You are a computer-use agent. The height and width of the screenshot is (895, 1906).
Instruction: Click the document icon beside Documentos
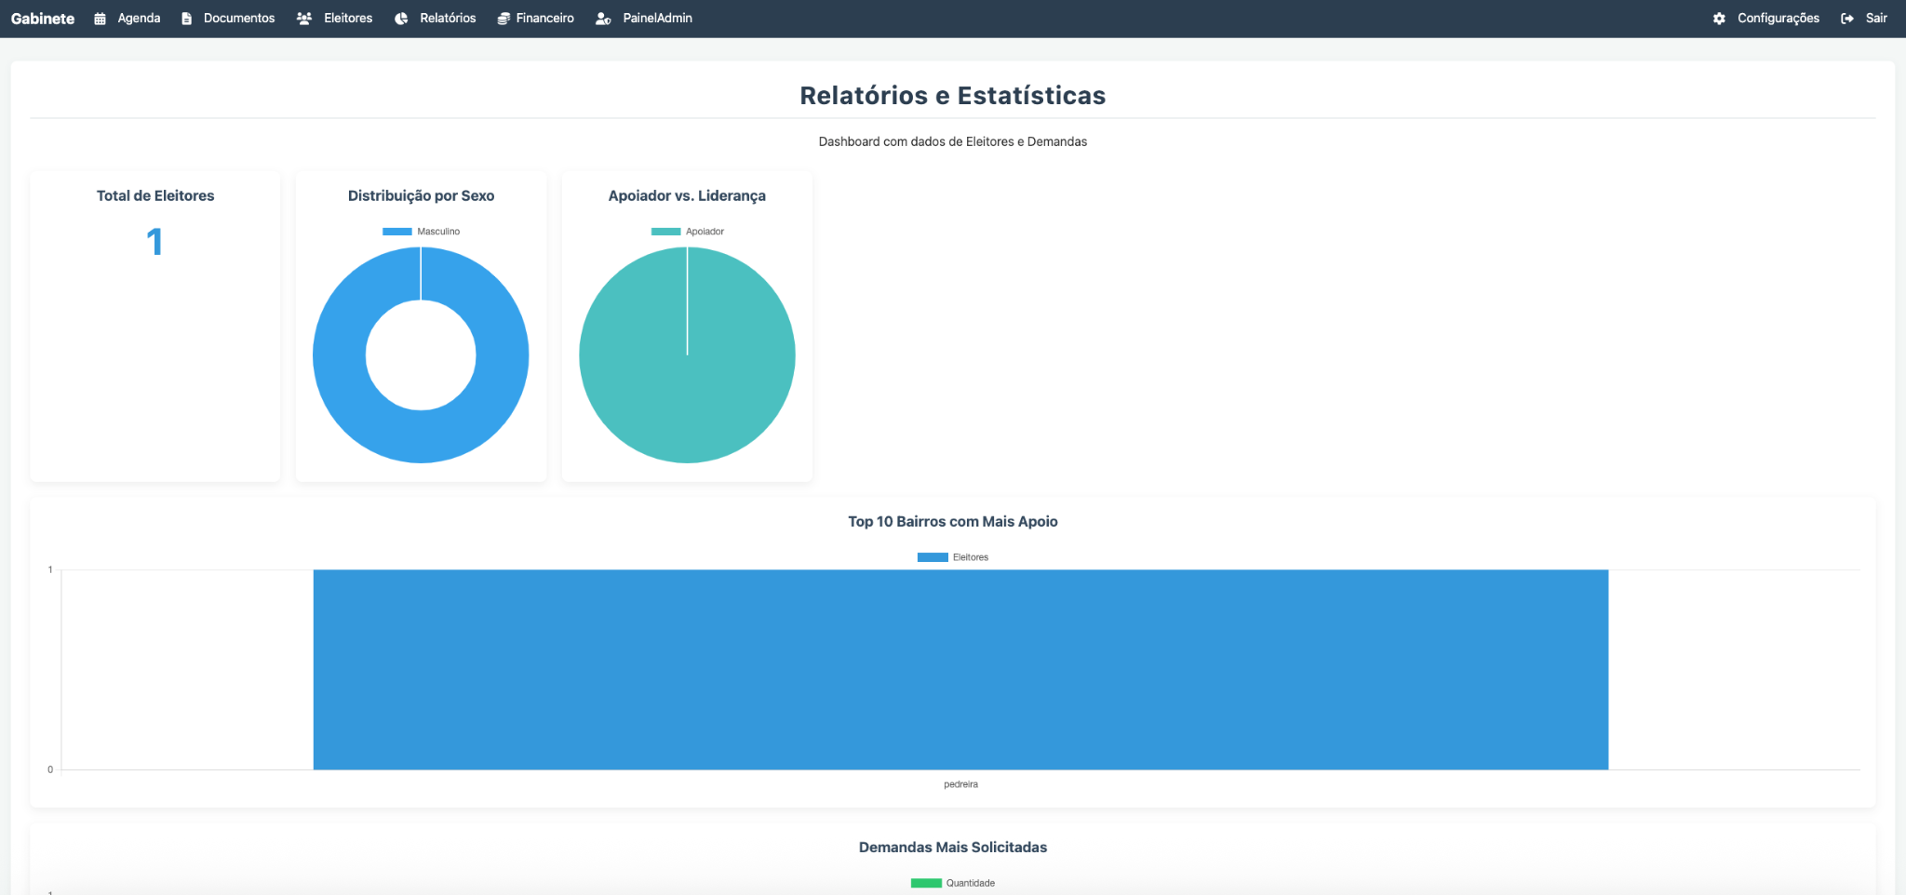[186, 19]
